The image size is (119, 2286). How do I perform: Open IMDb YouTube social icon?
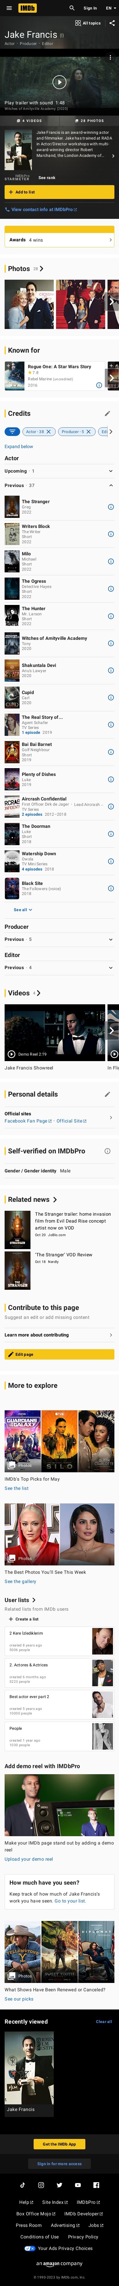(78, 2184)
